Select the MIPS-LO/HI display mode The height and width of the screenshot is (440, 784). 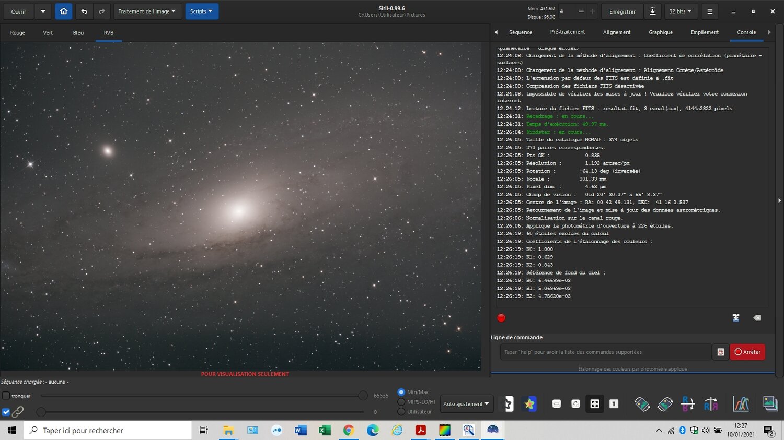tap(401, 402)
